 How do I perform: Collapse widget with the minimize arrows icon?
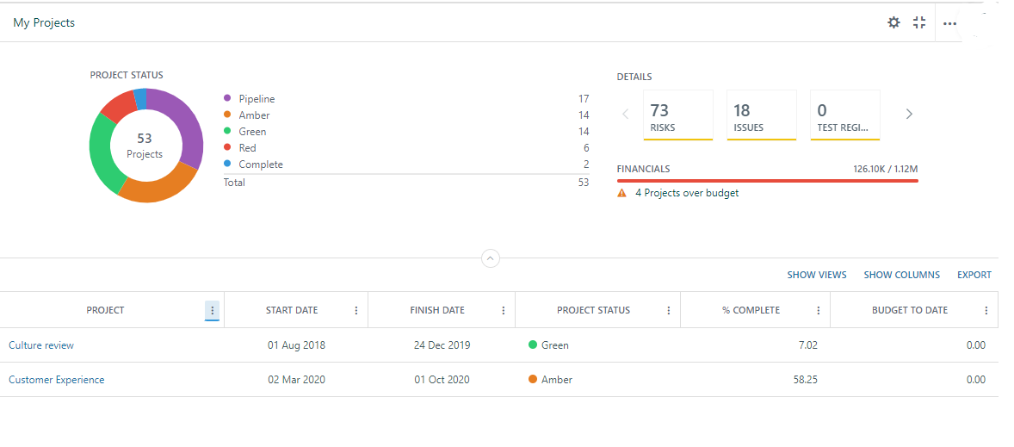pyautogui.click(x=919, y=22)
